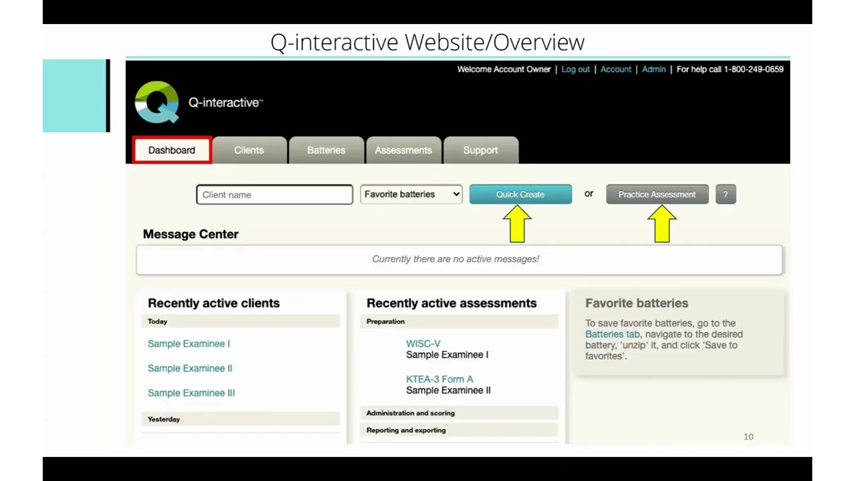Image resolution: width=855 pixels, height=481 pixels.
Task: Open client Sample Examinee I in recent clients
Action: [x=189, y=343]
